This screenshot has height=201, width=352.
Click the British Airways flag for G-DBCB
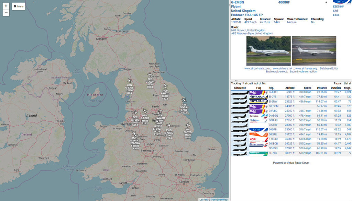[259, 143]
